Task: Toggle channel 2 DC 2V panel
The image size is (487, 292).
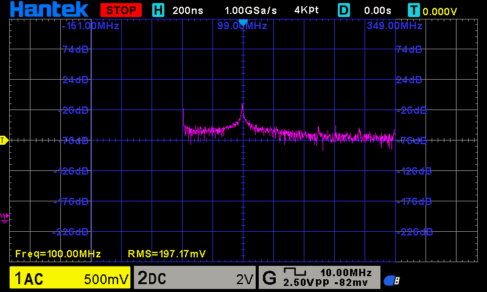Action: [194, 279]
